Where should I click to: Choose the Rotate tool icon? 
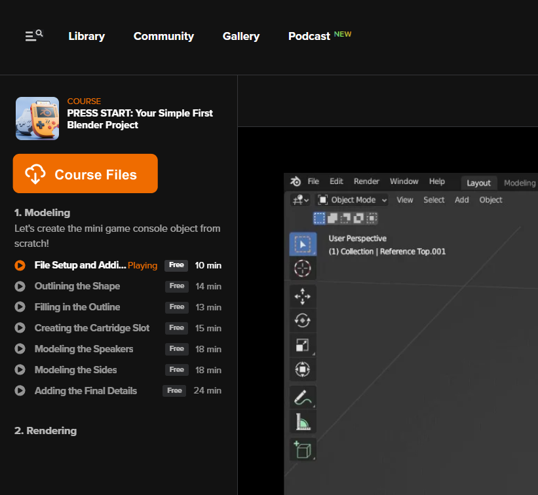(x=303, y=321)
